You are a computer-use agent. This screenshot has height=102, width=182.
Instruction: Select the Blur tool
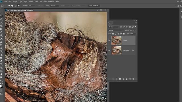pos(1,55)
